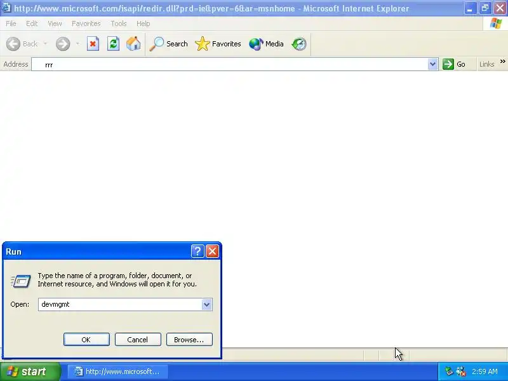508x381 pixels.
Task: Click the IE page icon in the title bar
Action: (x=6, y=7)
